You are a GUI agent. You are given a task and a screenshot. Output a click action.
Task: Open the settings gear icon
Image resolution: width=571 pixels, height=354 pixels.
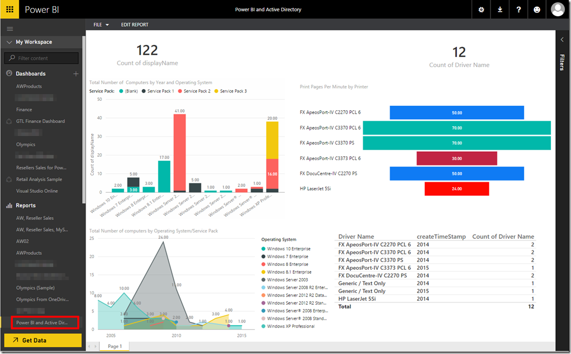tap(481, 10)
